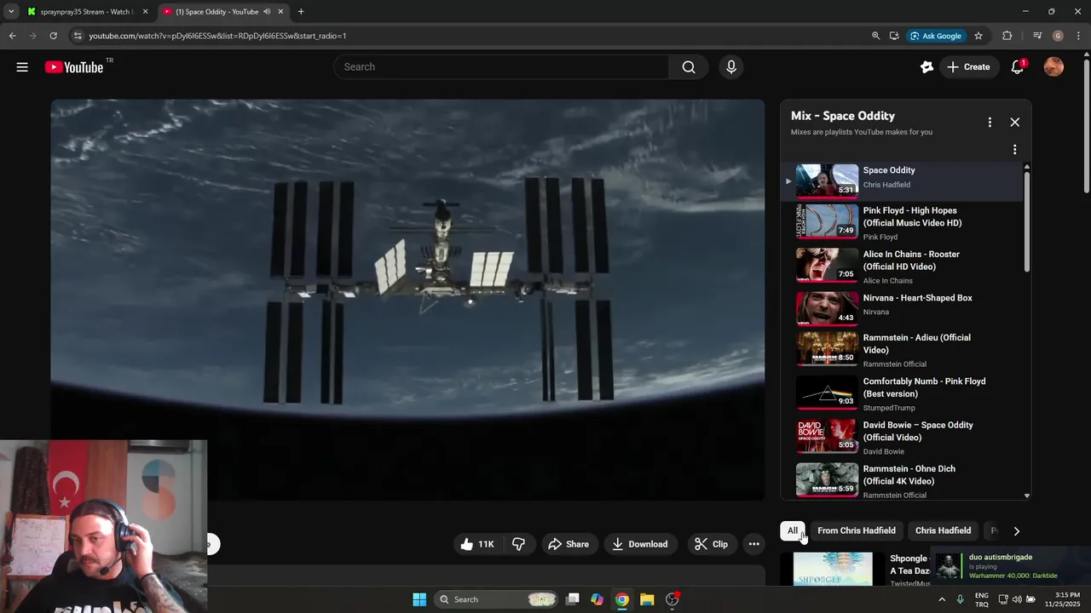
Task: Open the Windows Start menu
Action: [419, 599]
